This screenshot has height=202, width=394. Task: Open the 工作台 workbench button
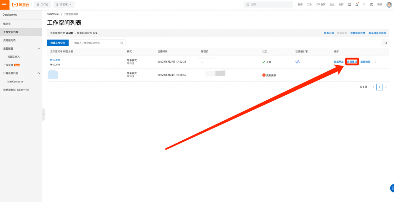coord(42,5)
